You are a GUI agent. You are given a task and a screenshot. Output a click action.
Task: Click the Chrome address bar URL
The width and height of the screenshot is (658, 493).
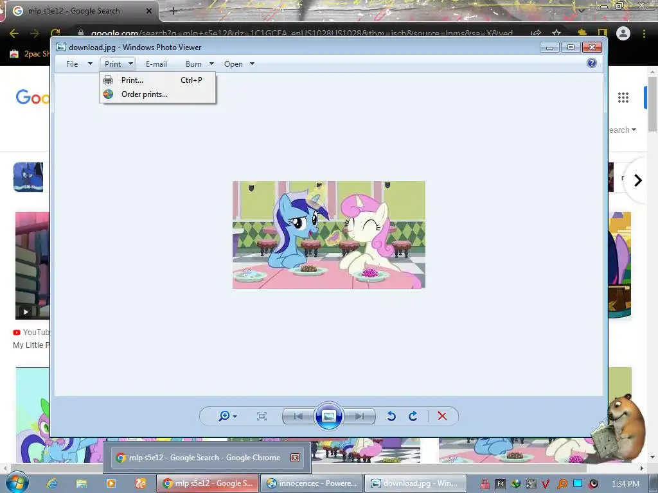coord(301,33)
